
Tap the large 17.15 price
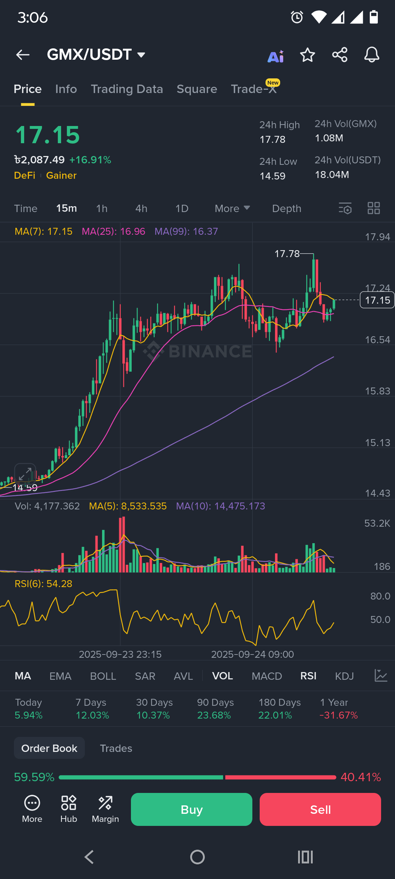click(x=48, y=135)
